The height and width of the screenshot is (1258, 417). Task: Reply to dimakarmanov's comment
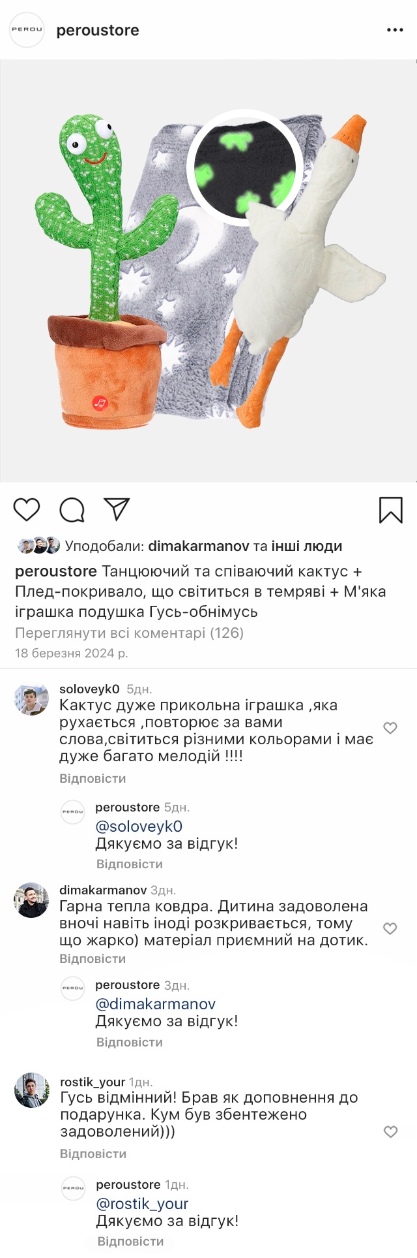[93, 959]
